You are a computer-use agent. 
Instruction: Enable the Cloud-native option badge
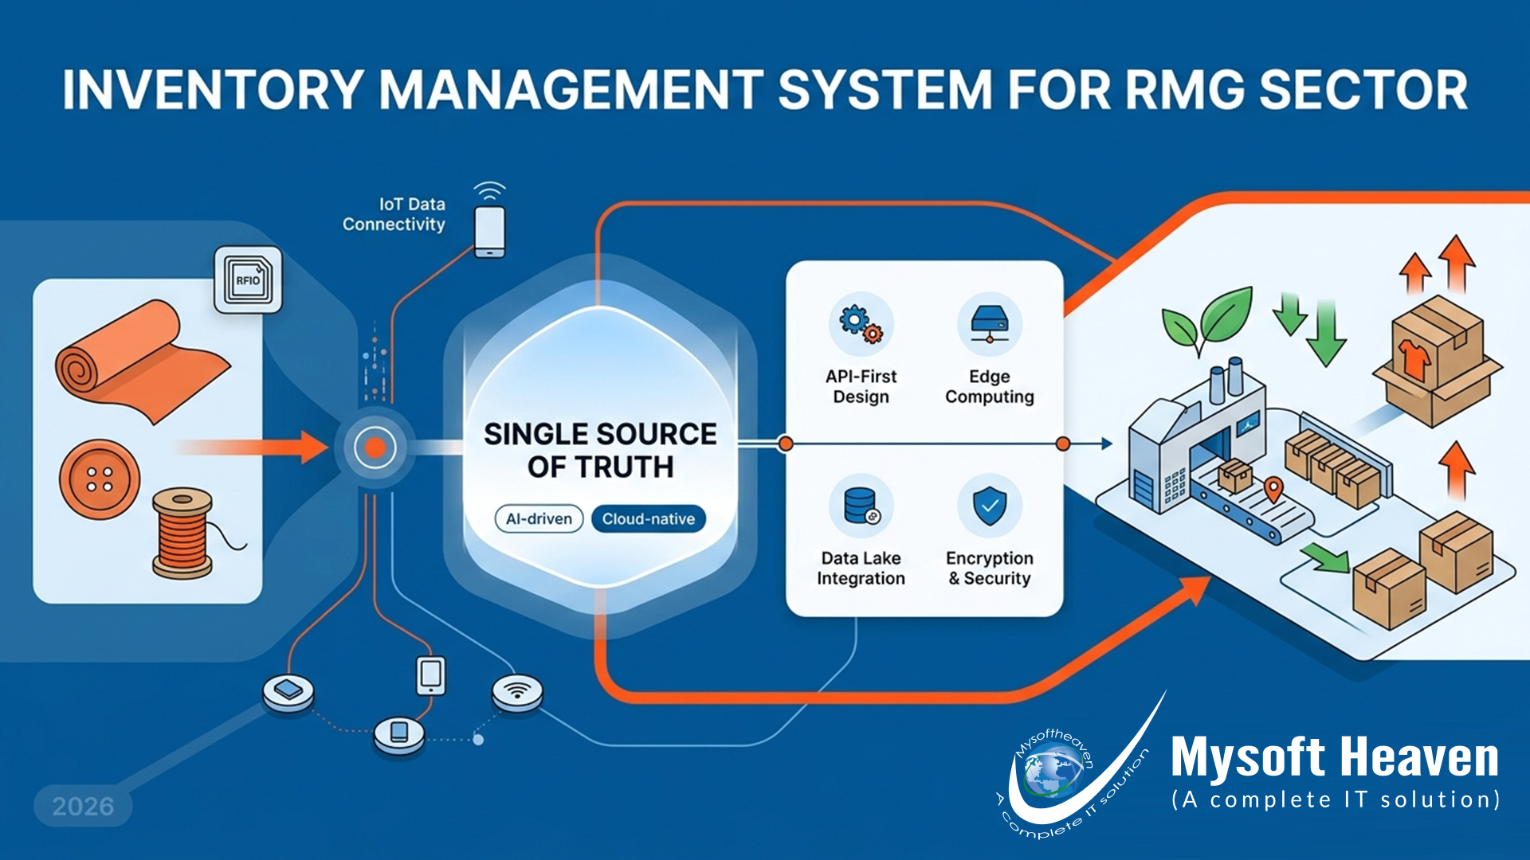pyautogui.click(x=648, y=518)
